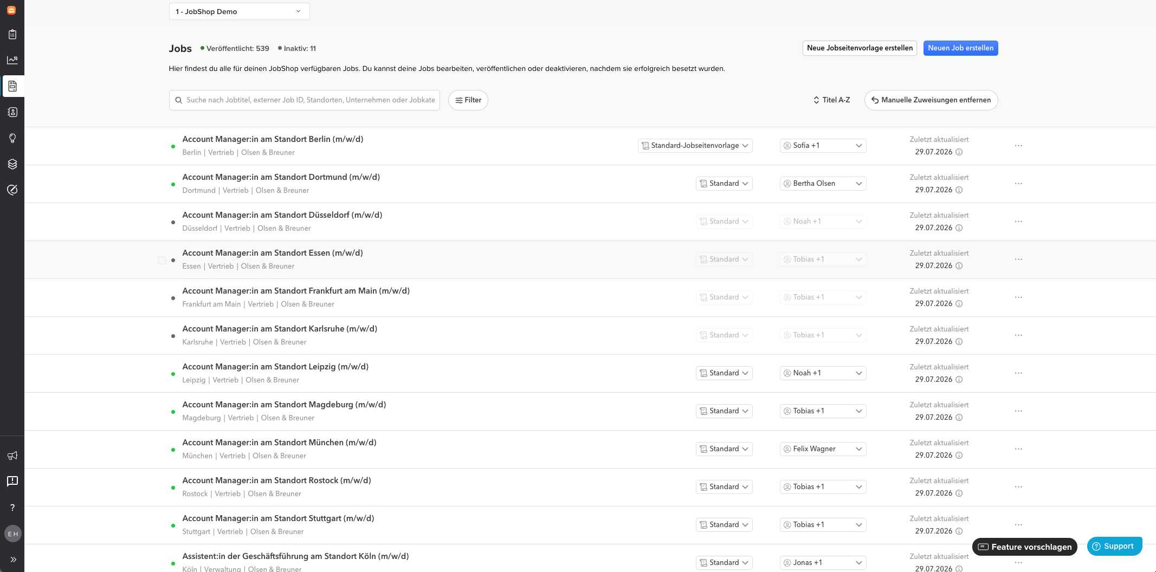Open the Support chat button

1114,546
